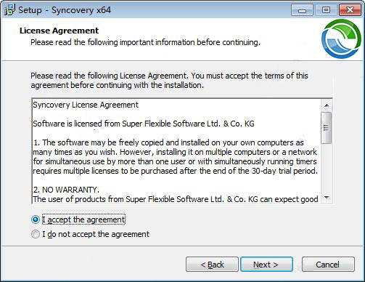The height and width of the screenshot is (282, 365).
Task: Close the Syncovery setup window
Action: tap(350, 10)
